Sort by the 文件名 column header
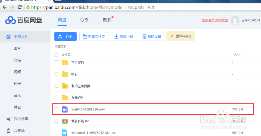This screenshot has height=136, width=261. pyautogui.click(x=66, y=55)
